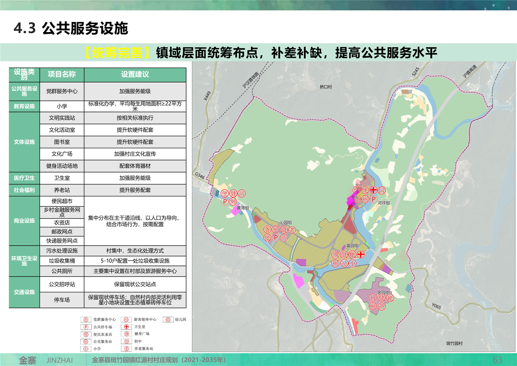
Task: Select the 公共停车场 P legend symbol
Action: pos(86,327)
